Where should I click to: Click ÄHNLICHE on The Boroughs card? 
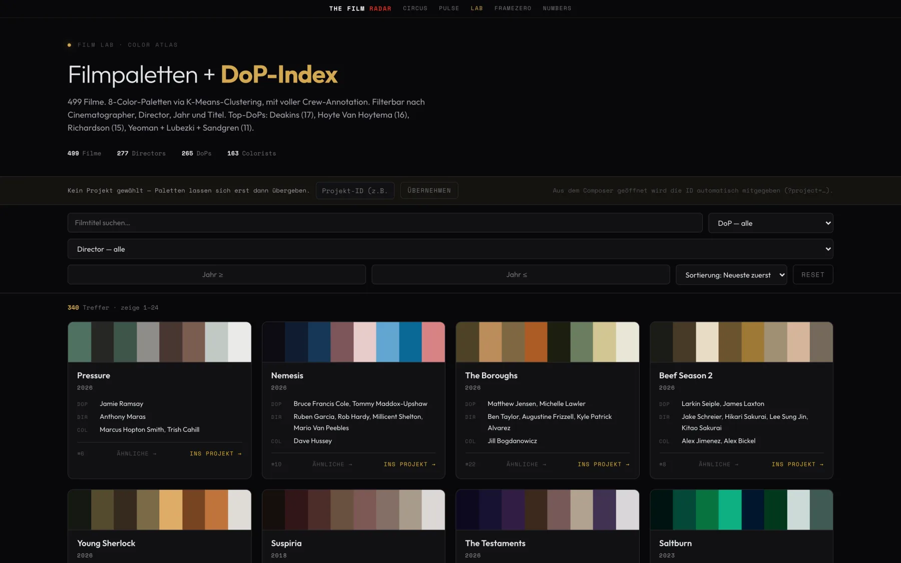pyautogui.click(x=526, y=465)
